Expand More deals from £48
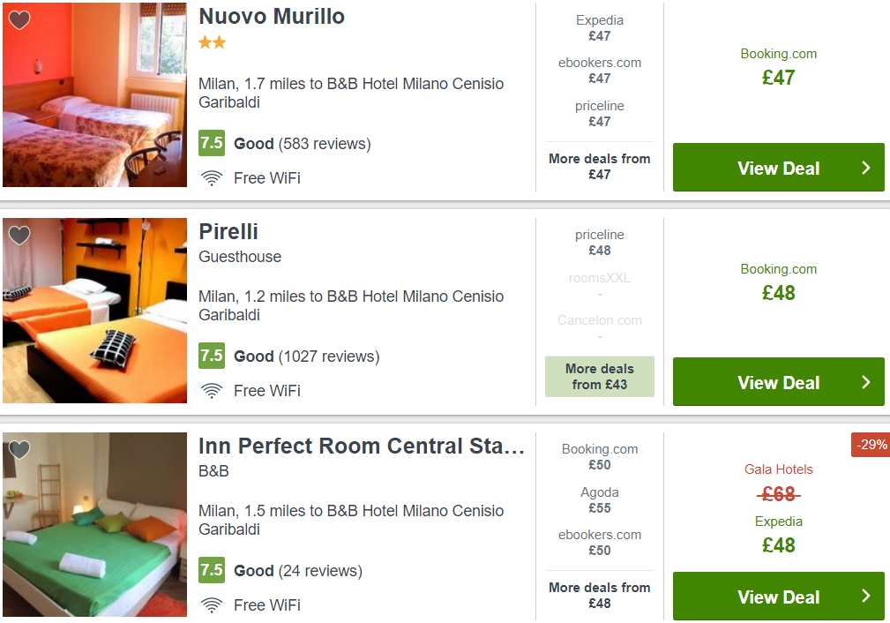890x623 pixels. point(600,595)
